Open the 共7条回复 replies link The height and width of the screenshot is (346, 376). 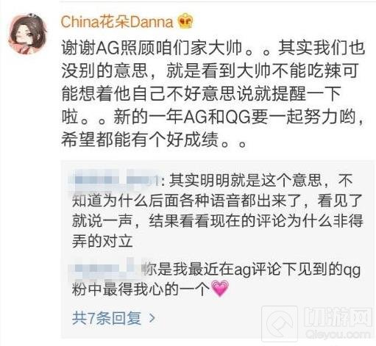pyautogui.click(x=107, y=318)
